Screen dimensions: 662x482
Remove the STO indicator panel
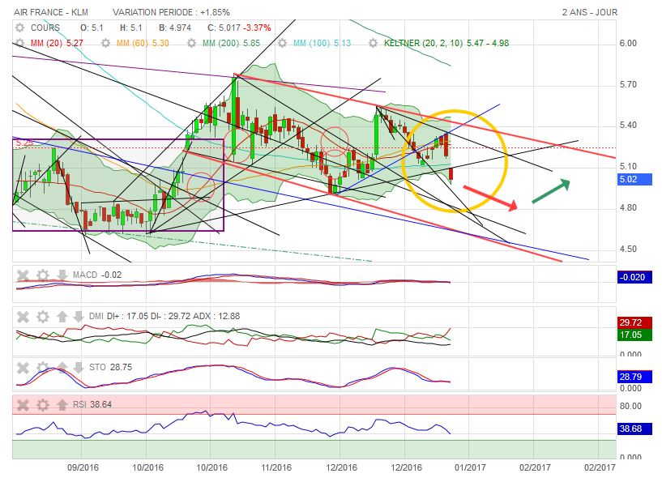coord(23,368)
